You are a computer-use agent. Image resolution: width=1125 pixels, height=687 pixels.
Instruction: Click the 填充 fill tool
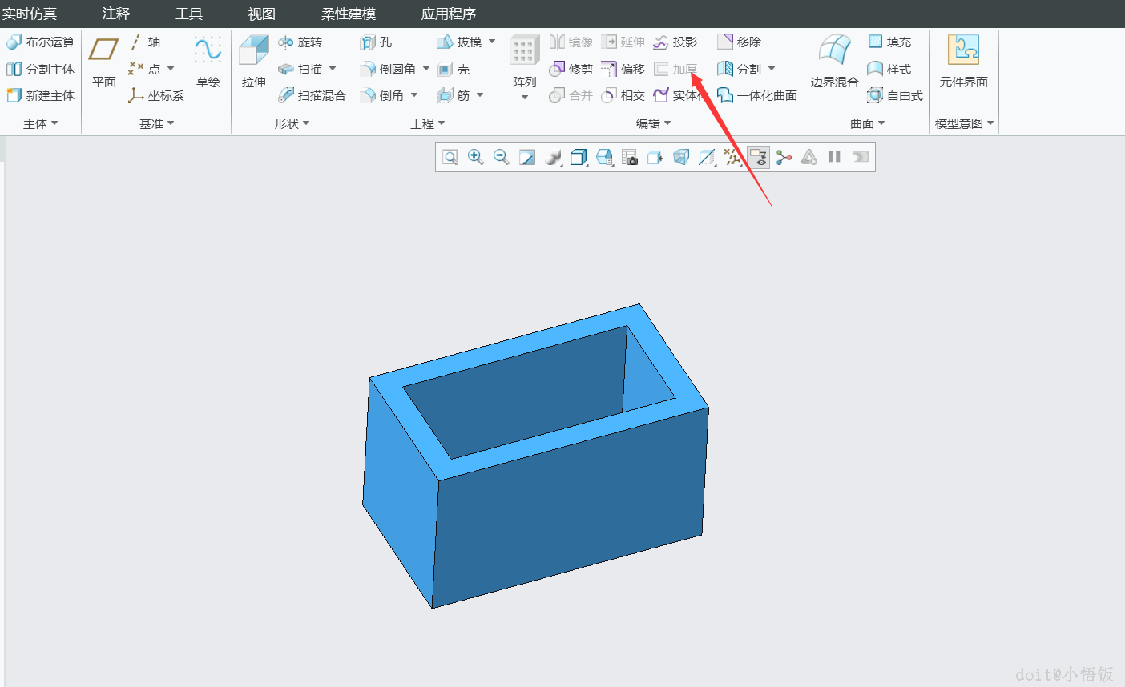[889, 42]
